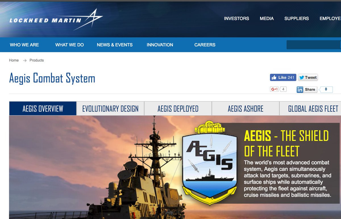Click the site search input field
The image size is (341, 219).
point(314,45)
